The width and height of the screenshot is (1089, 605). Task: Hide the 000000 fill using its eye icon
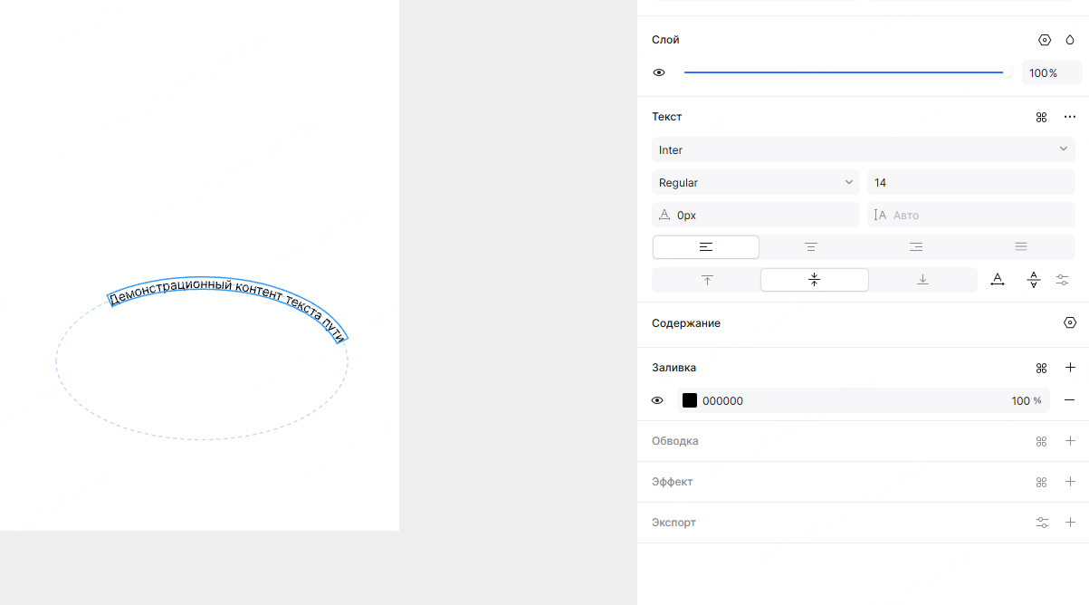[658, 400]
